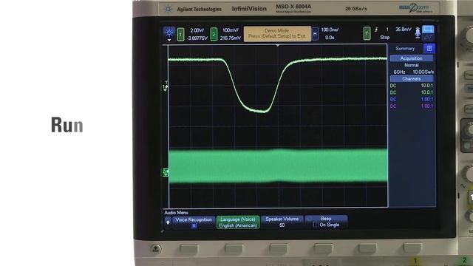The height and width of the screenshot is (266, 473).
Task: Tap the Demo Mode banner
Action: [277, 33]
